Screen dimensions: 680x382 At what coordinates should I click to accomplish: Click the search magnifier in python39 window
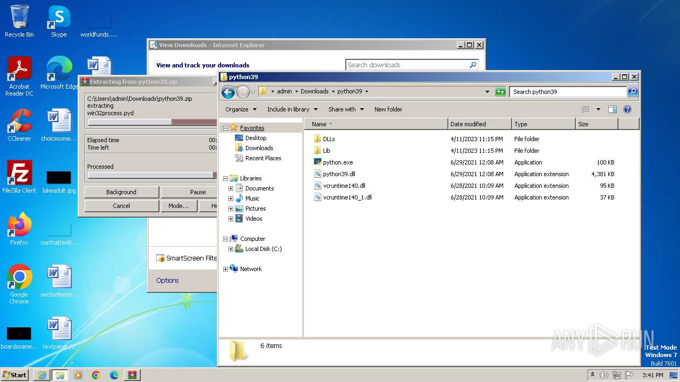tap(632, 92)
